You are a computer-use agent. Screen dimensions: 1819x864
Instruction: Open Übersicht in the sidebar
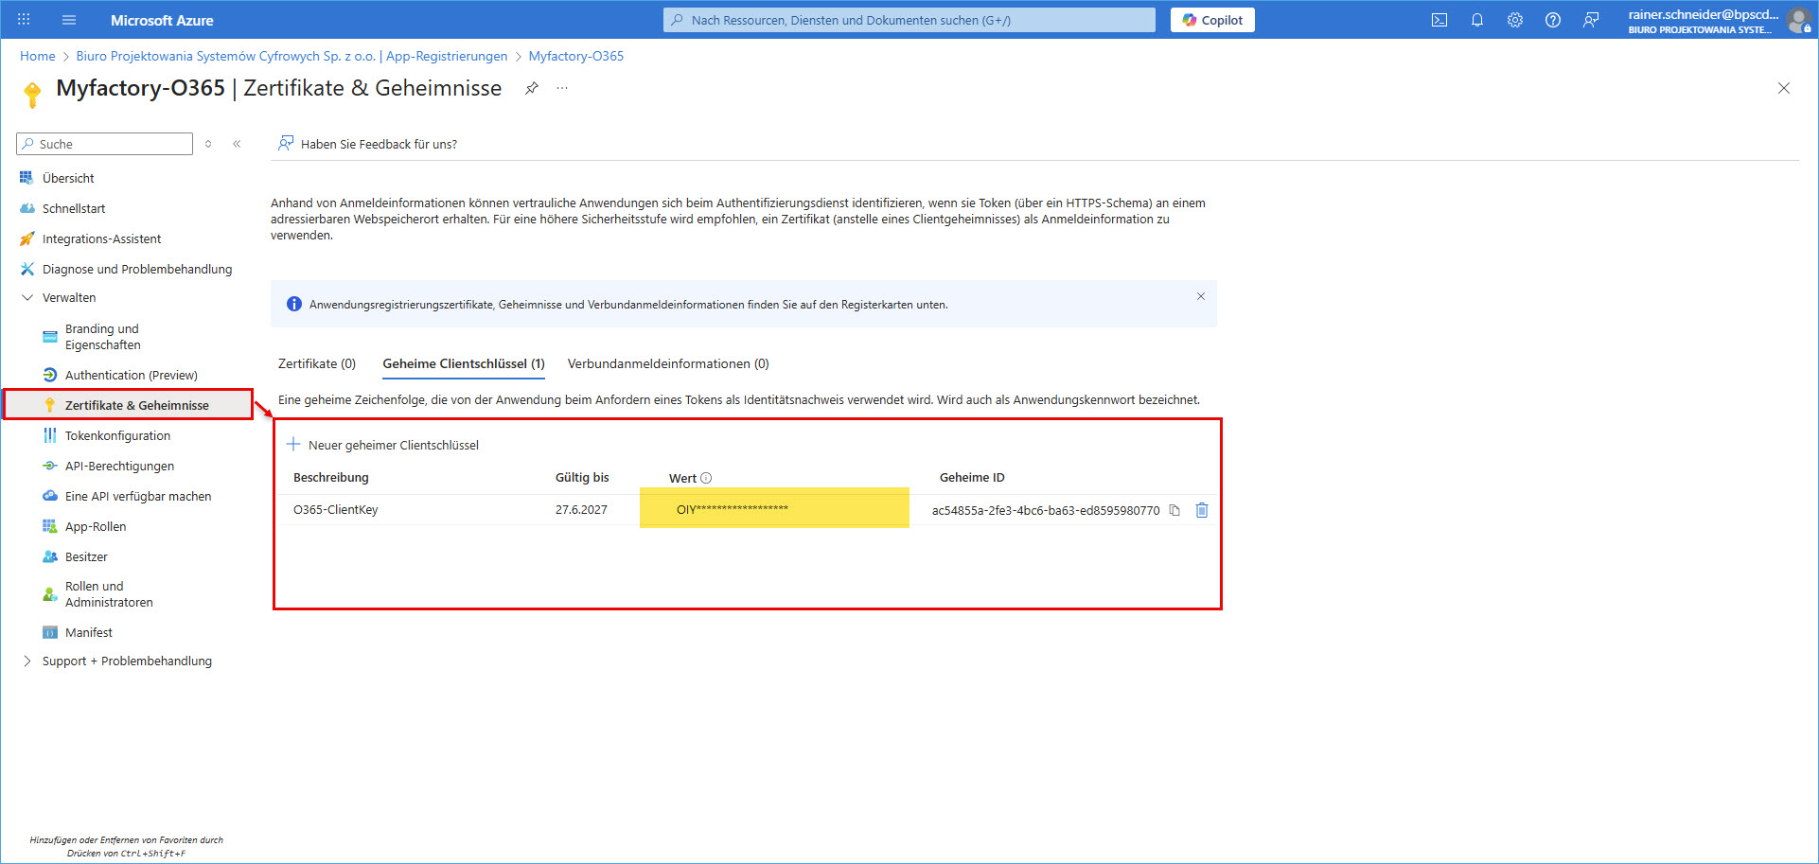pos(68,178)
